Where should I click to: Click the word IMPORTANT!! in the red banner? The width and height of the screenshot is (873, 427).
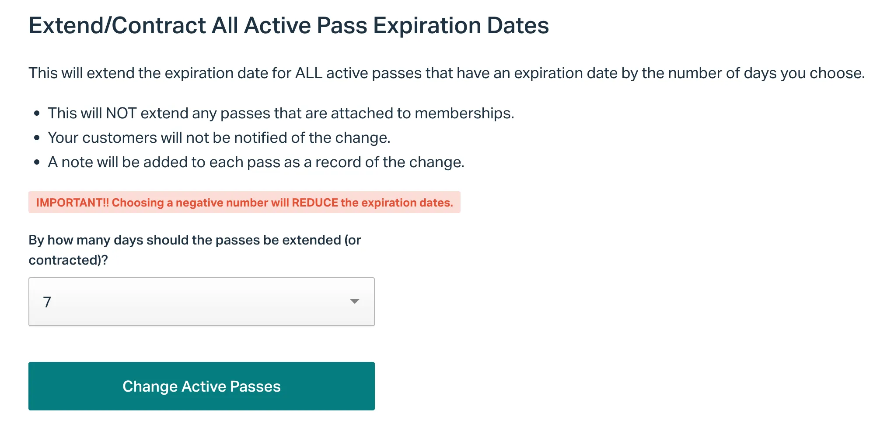pyautogui.click(x=72, y=203)
